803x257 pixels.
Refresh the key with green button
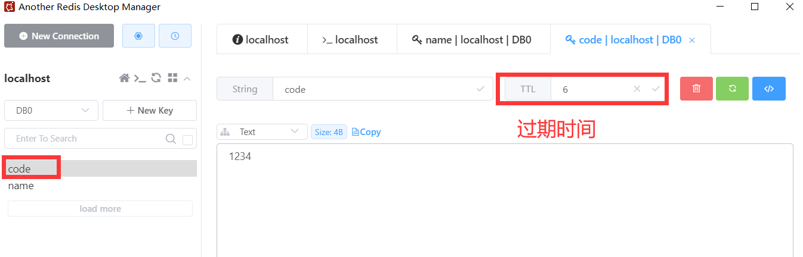click(733, 89)
